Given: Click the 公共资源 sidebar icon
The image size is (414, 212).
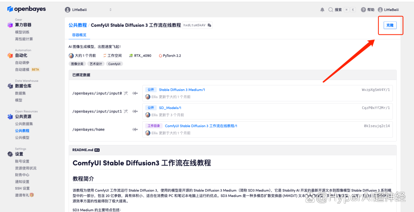Looking at the screenshot, I should pyautogui.click(x=10, y=117).
